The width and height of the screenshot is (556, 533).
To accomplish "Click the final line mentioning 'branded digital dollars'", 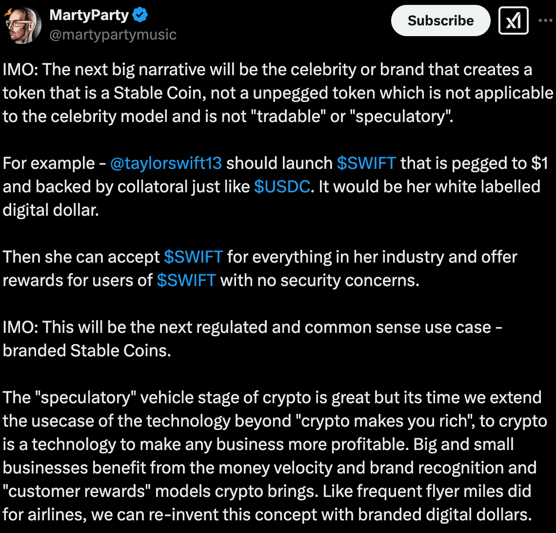I will point(267,514).
